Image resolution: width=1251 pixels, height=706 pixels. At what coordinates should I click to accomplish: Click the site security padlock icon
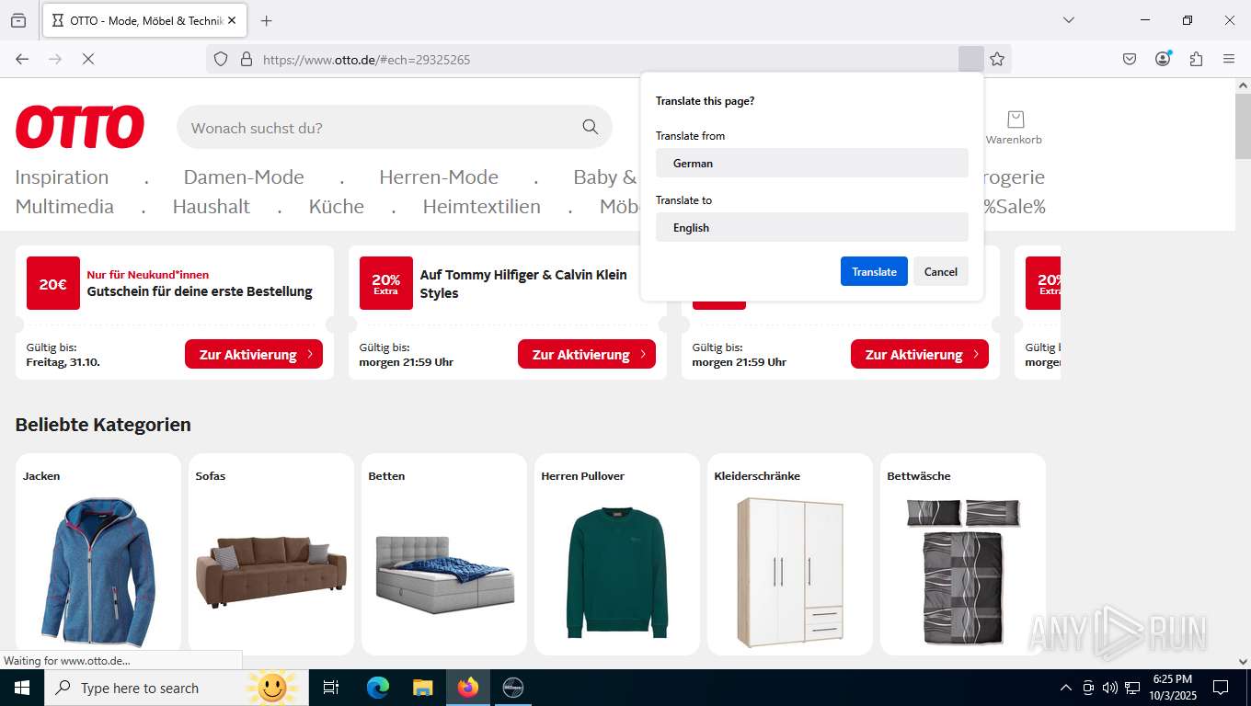pos(246,59)
